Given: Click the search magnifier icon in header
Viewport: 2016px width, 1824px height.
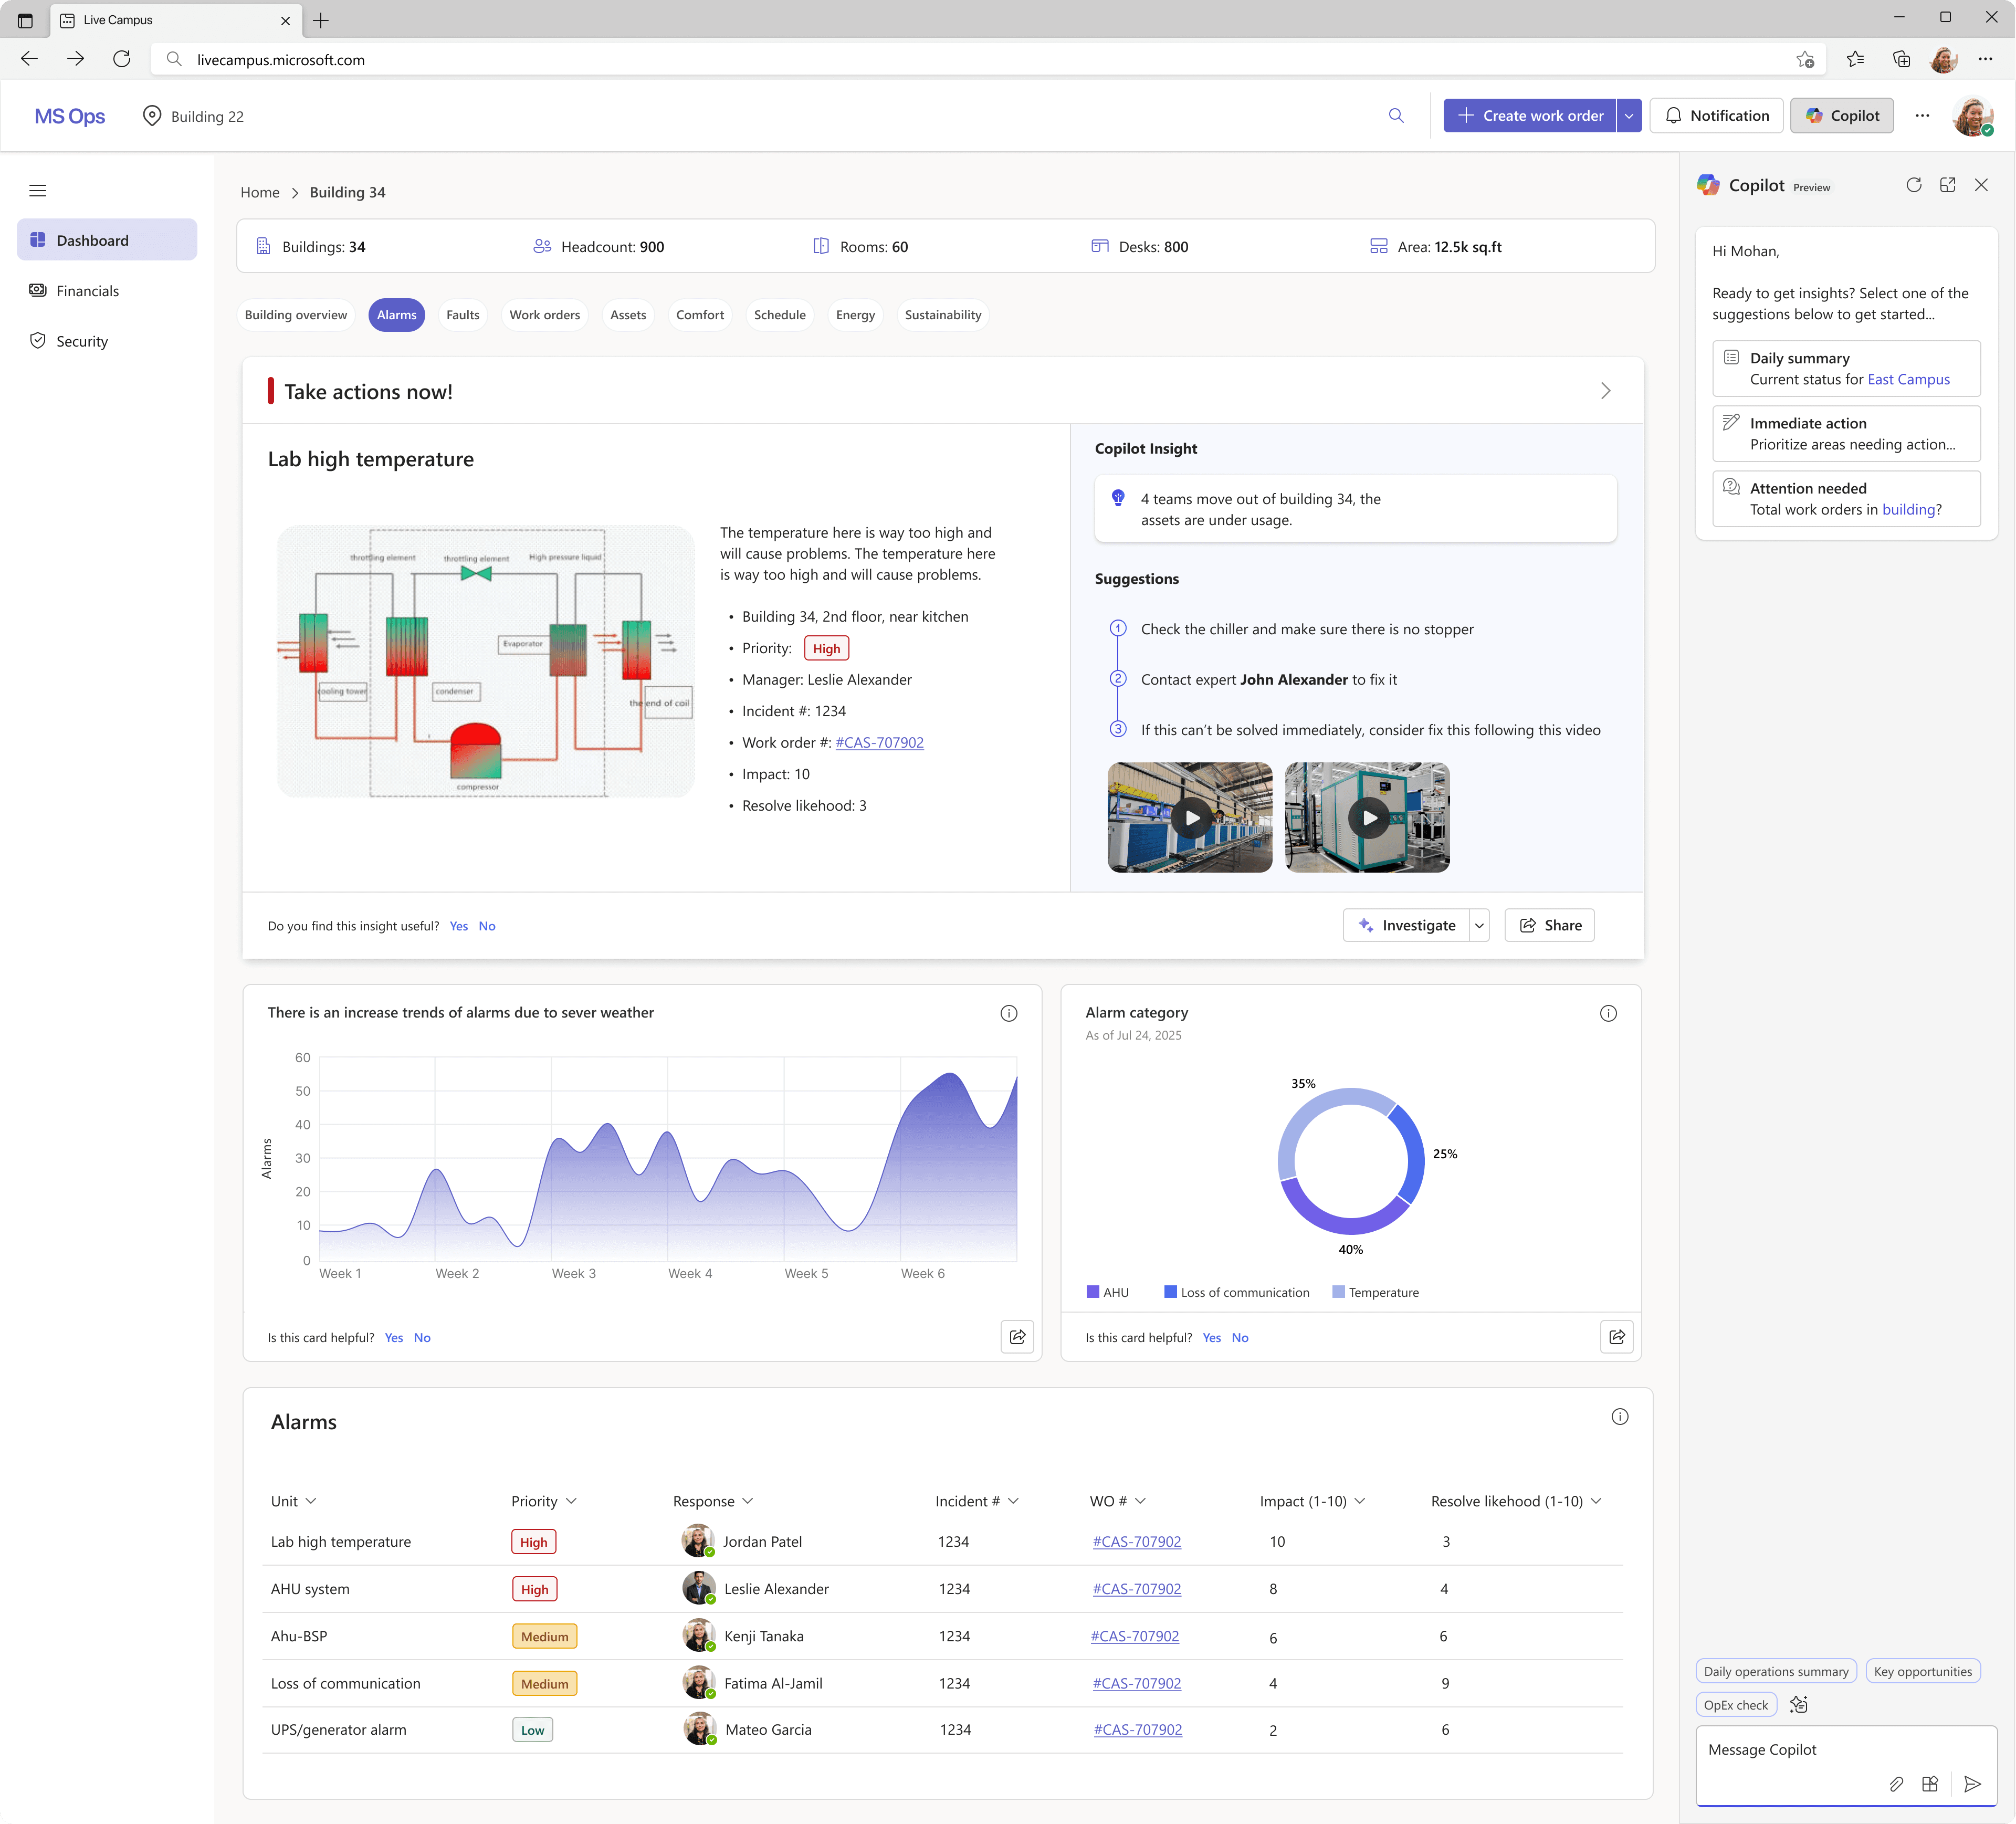Looking at the screenshot, I should 1396,116.
